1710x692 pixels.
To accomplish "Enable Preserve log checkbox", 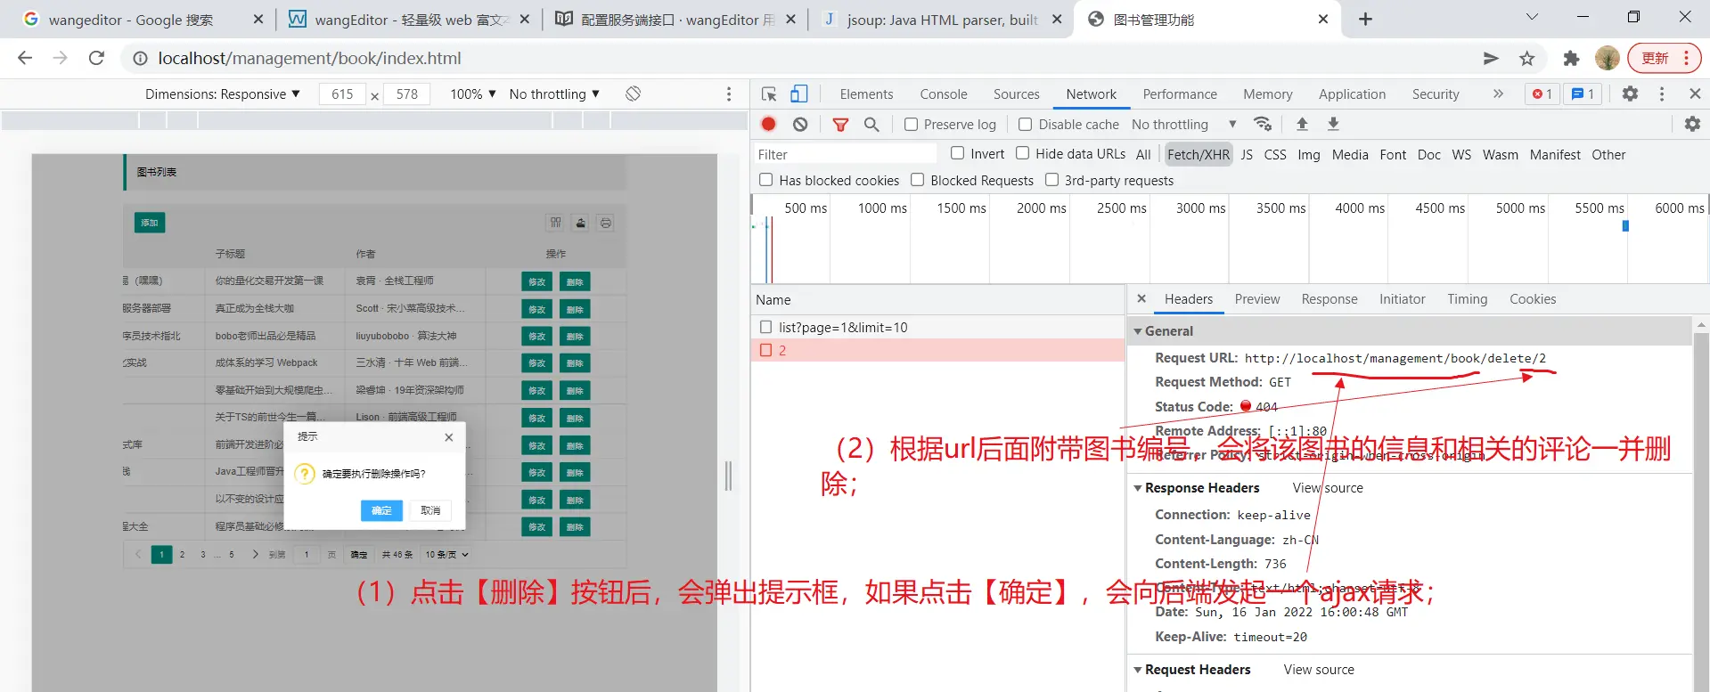I will [911, 125].
